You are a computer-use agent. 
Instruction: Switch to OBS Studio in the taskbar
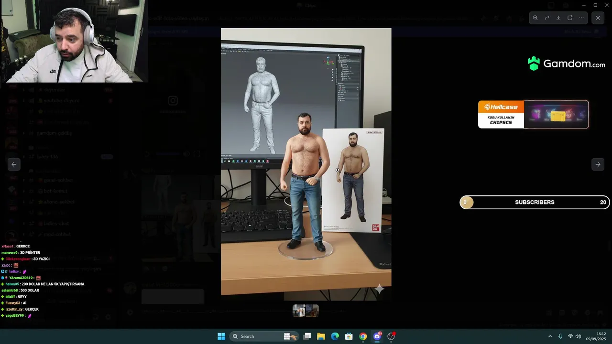coord(391,336)
